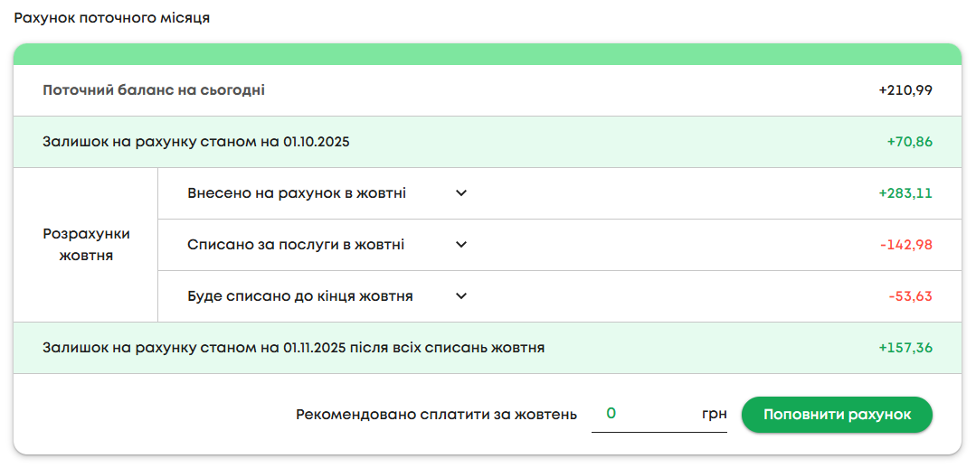Click the "Буде списано до кінця жовтня" label

tap(300, 296)
